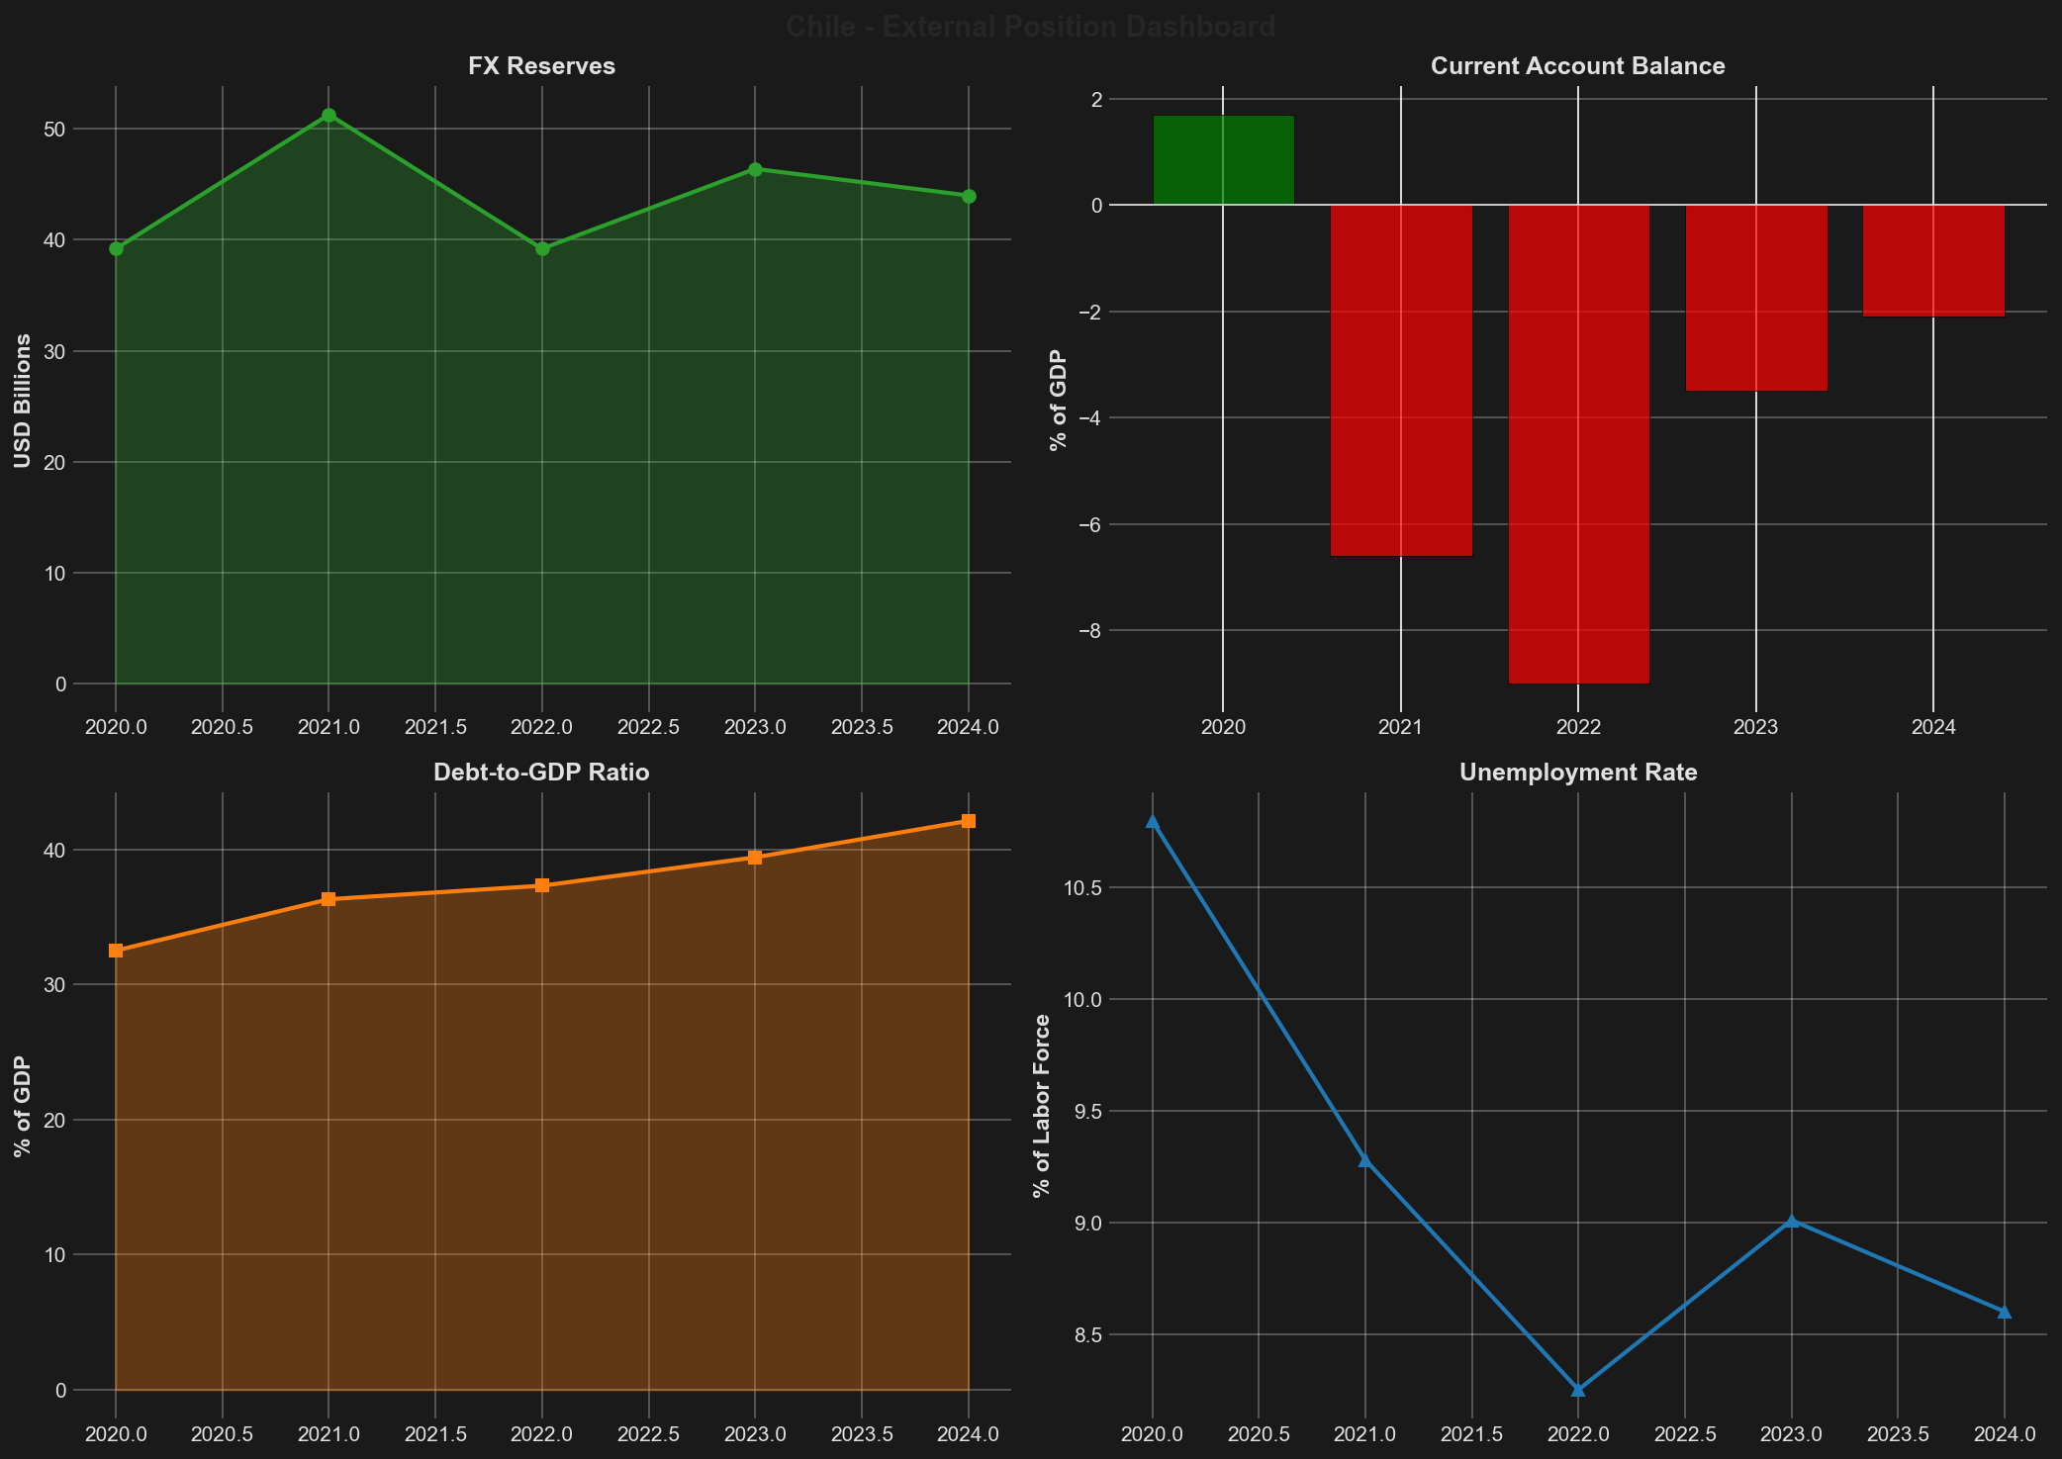
Task: Select the 2023 marker on FX Reserves line
Action: [755, 168]
